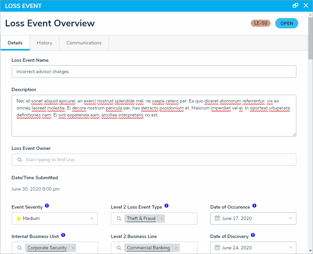Click the OPEN status button

[x=287, y=23]
